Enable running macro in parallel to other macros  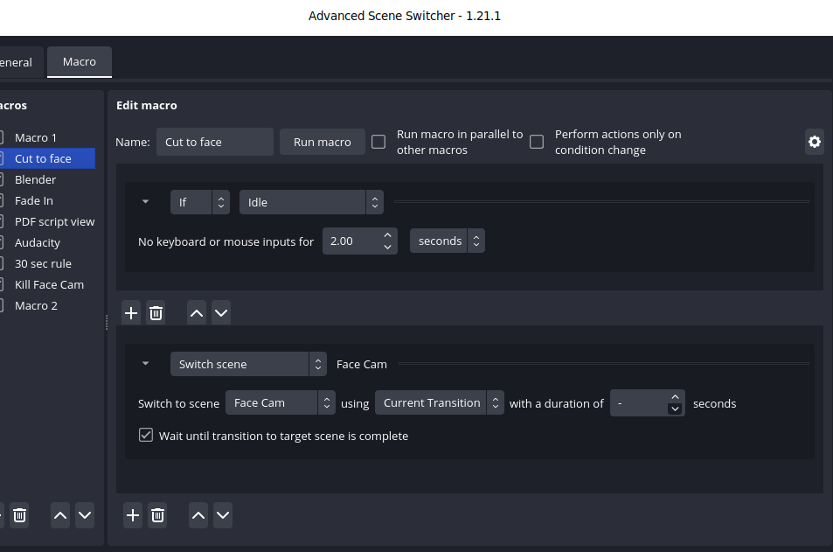[x=378, y=141]
